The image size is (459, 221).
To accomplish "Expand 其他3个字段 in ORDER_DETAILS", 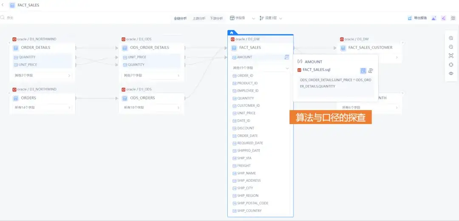I will (42, 75).
